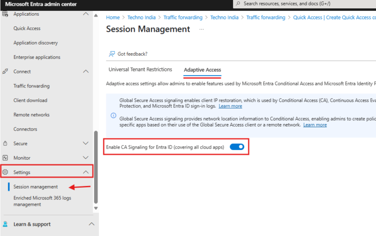Expand the Secure section chevron
This screenshot has height=236, width=376.
pos(86,144)
